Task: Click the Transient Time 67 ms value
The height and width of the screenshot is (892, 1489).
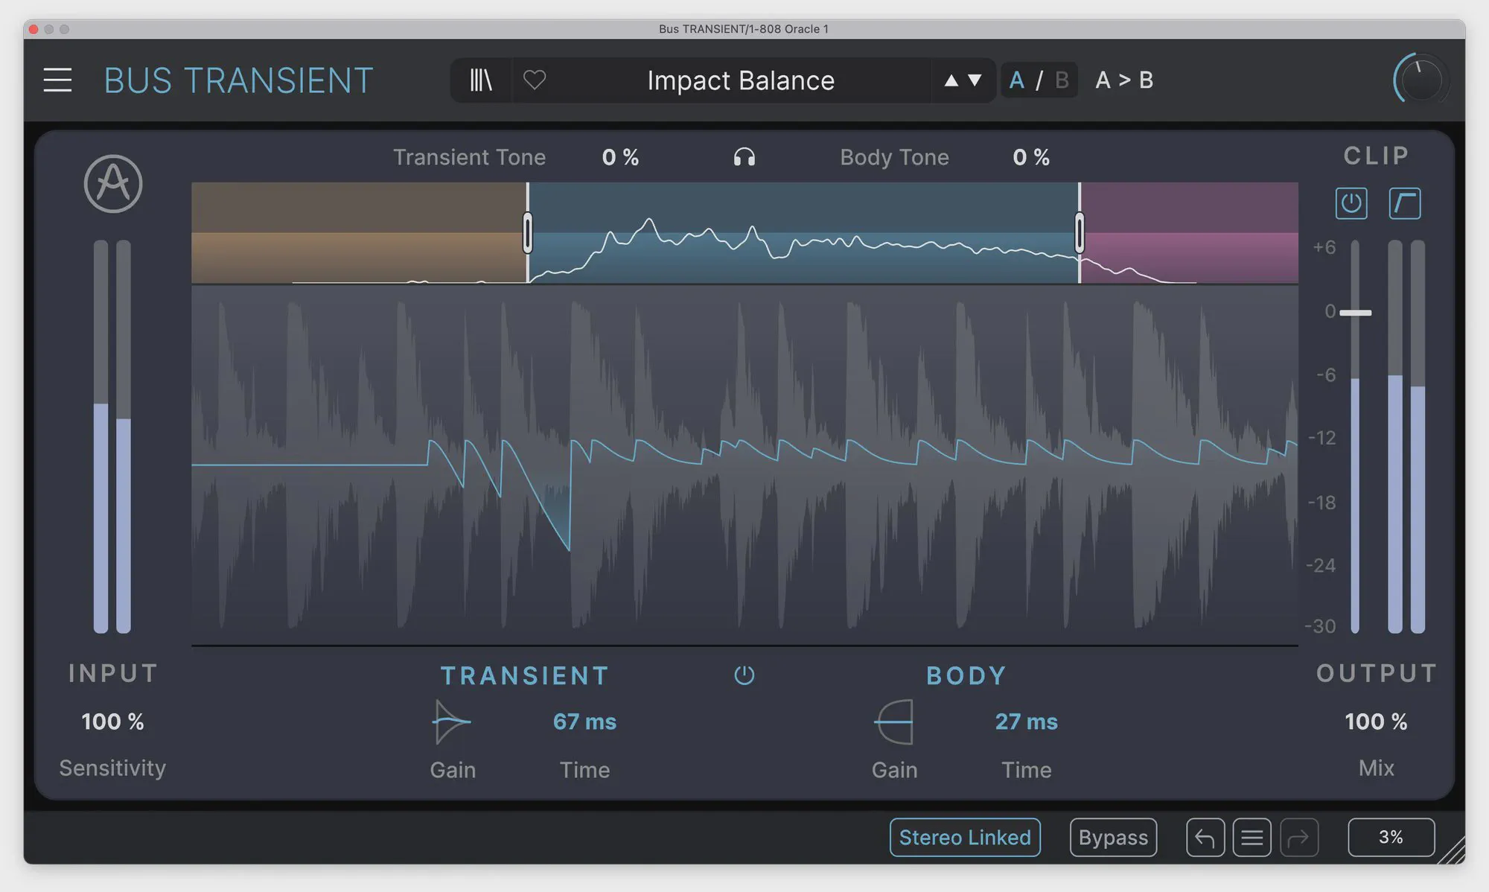Action: pyautogui.click(x=584, y=721)
